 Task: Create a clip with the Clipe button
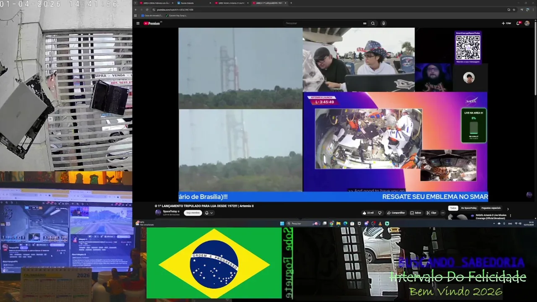pos(431,213)
